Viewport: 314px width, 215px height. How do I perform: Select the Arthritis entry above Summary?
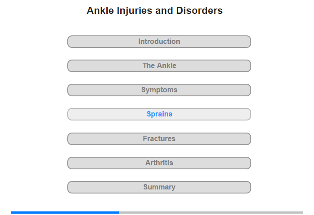(x=159, y=163)
